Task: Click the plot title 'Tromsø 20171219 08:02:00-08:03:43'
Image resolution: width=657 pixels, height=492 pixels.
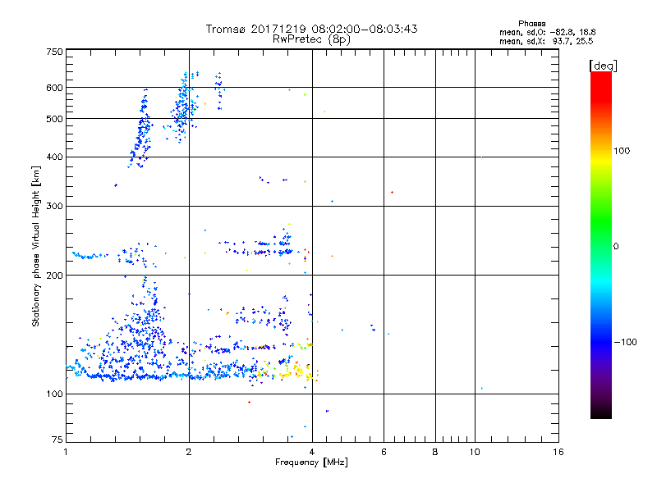Action: (311, 29)
